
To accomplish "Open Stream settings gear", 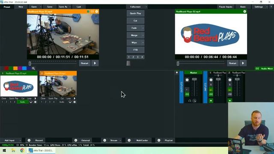I will coord(104,140).
